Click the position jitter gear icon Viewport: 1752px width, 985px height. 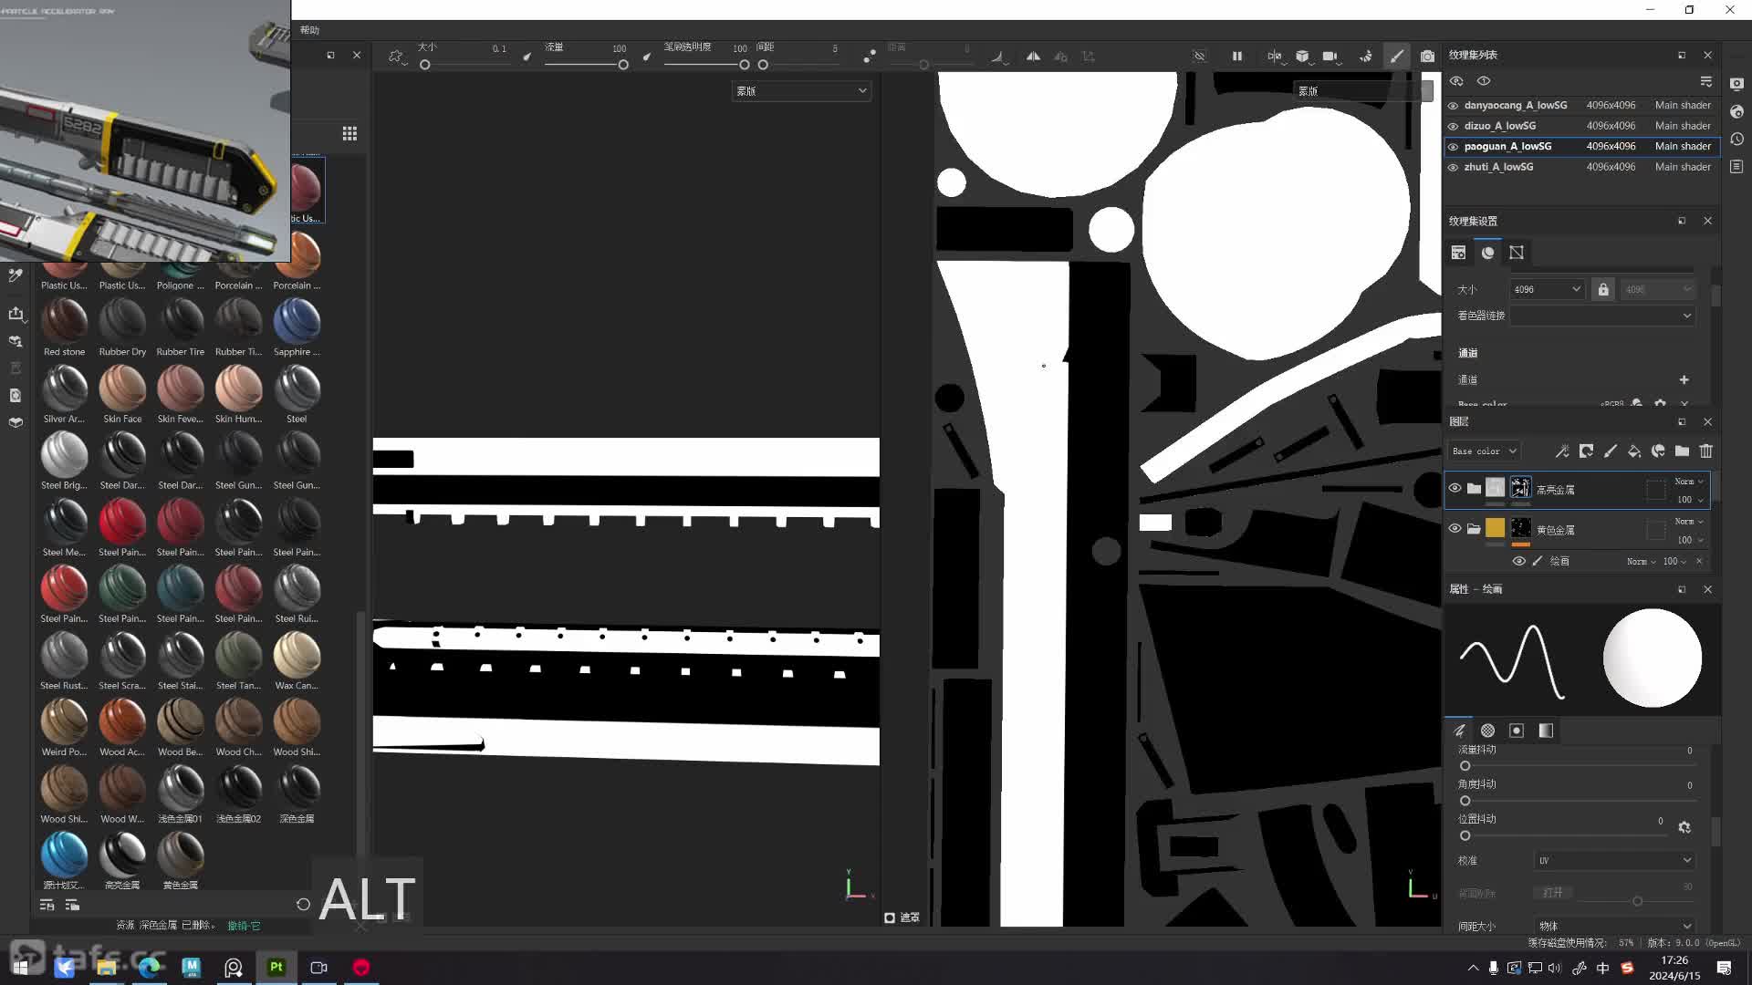(1684, 827)
